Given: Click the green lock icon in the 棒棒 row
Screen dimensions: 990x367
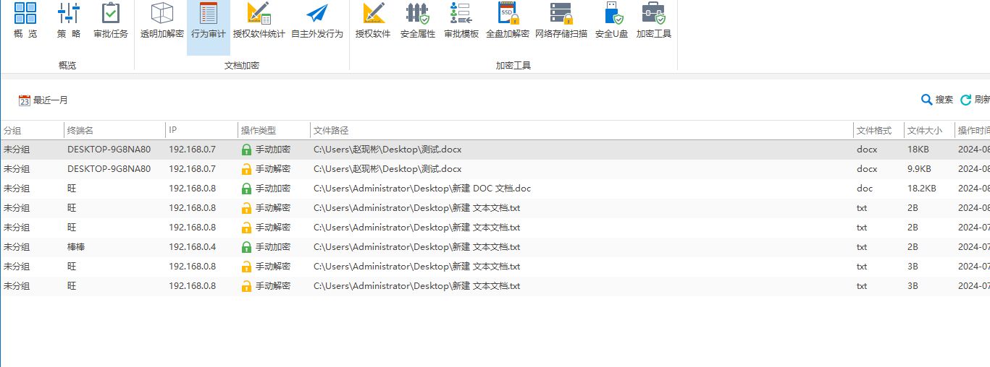Looking at the screenshot, I should click(246, 247).
